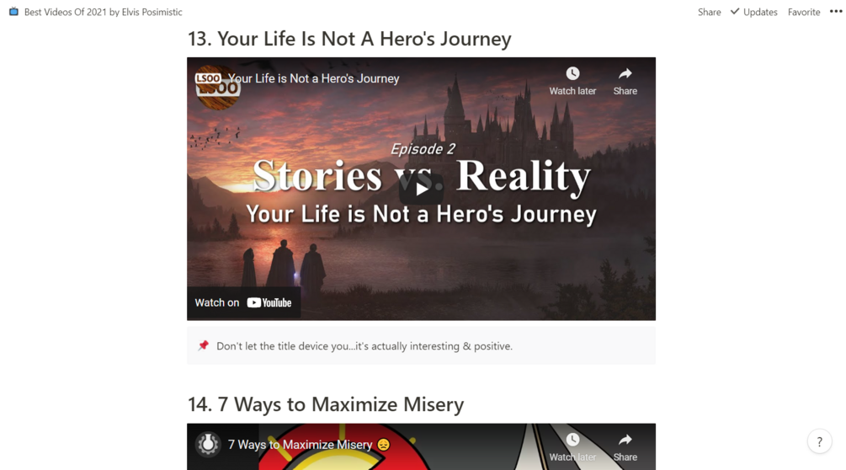Click the channel avatar on 7 Ways video
The image size is (846, 470).
coord(208,444)
